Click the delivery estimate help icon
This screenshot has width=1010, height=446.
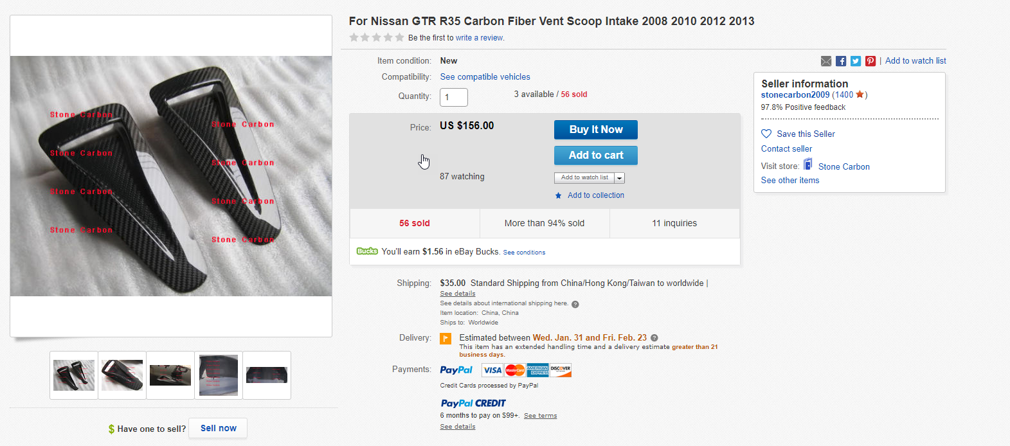(x=654, y=338)
